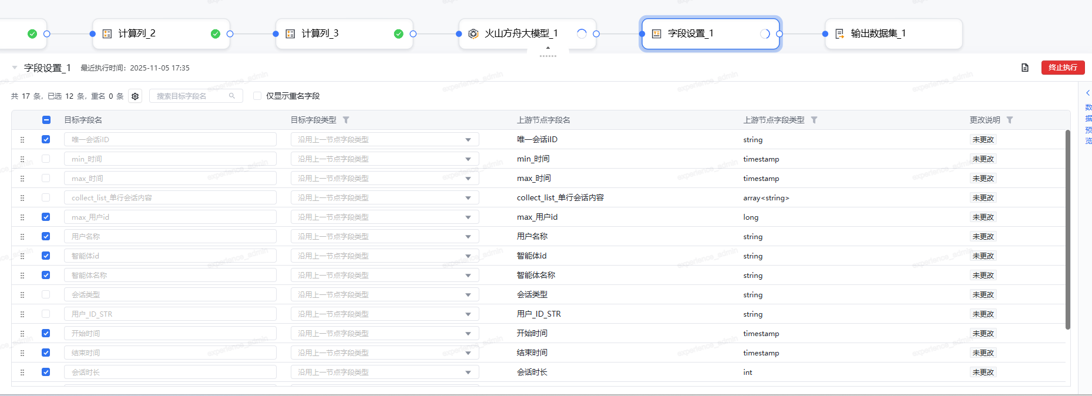Open the log document icon near stop button

[1024, 68]
